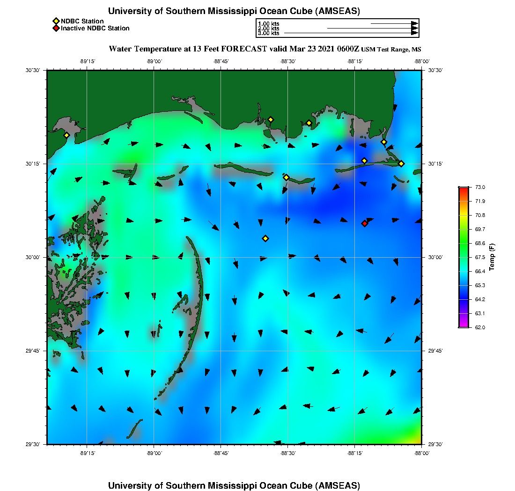
Task: Click the 3.00 kts scale arrow label
Action: coord(268,33)
